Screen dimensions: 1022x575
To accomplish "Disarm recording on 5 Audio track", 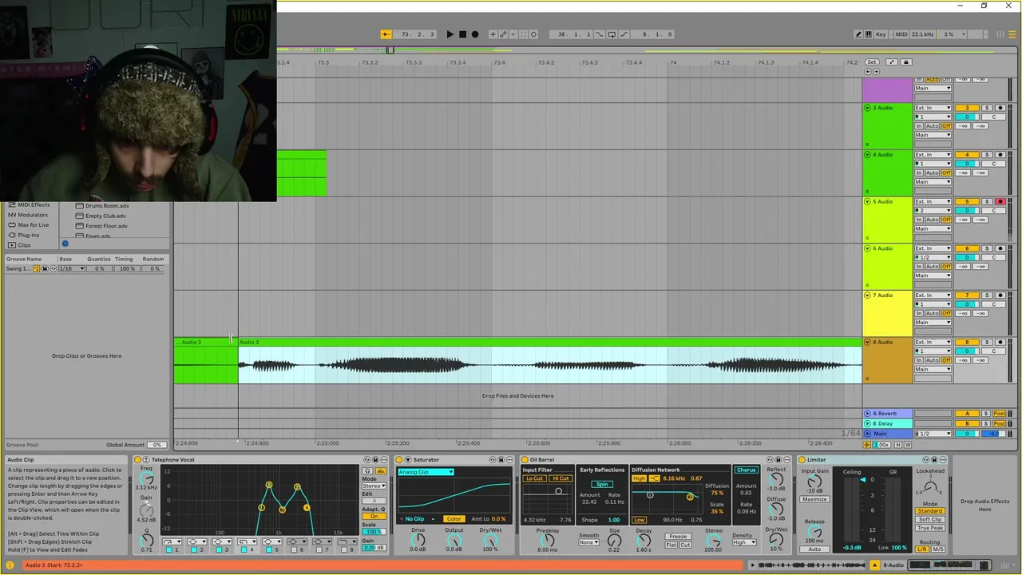I will tap(1000, 202).
